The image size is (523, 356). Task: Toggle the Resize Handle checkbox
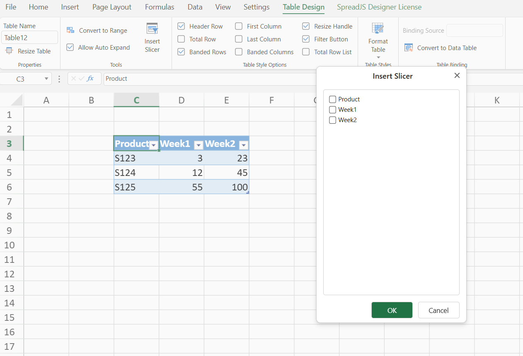pos(306,26)
